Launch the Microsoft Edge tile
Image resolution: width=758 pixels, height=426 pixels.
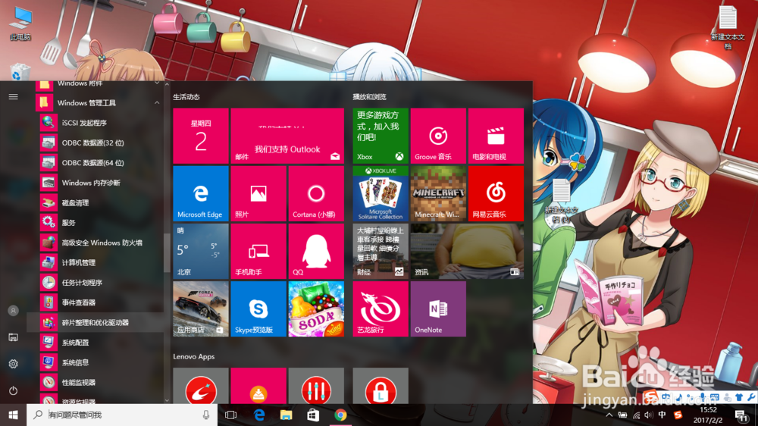pos(201,193)
